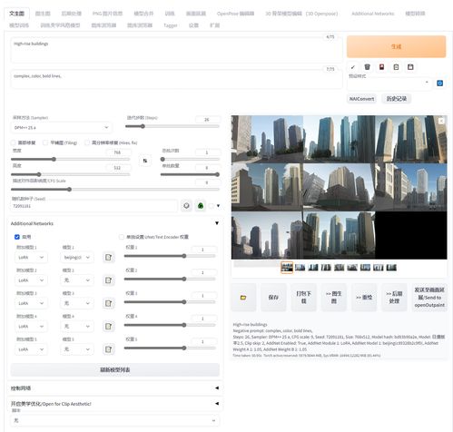453x432 pixels.
Task: Click the model info icon in Additional Networks row 4
Action: (108, 327)
